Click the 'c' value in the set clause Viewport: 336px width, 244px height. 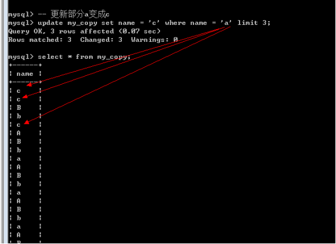[154, 22]
